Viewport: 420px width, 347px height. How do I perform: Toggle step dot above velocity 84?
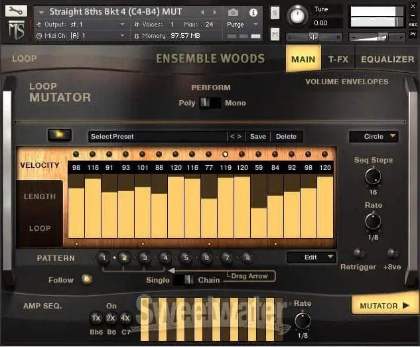pyautogui.click(x=275, y=154)
